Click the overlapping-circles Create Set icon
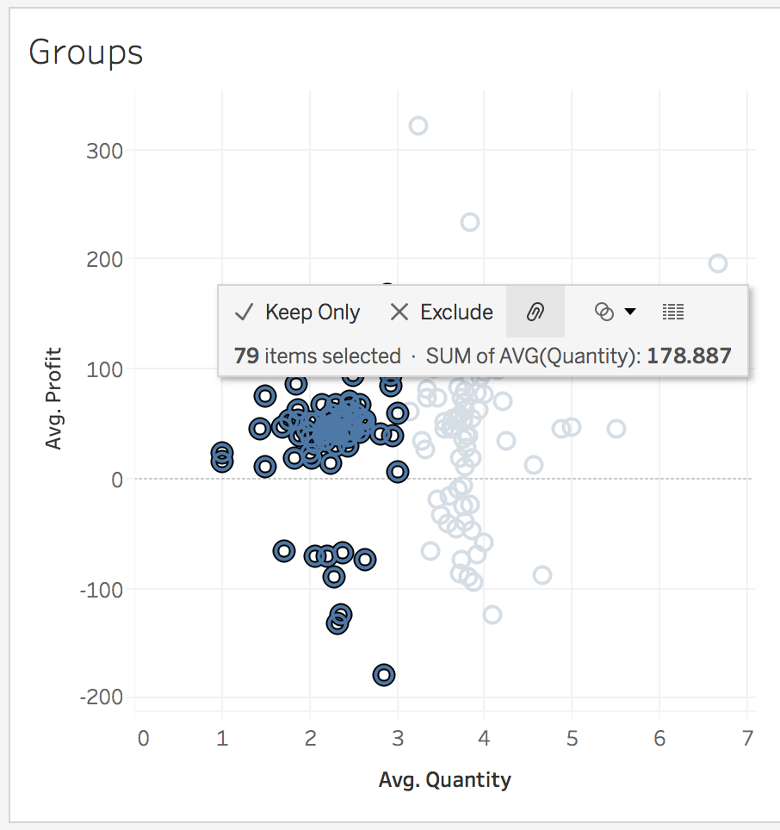The width and height of the screenshot is (780, 830). pyautogui.click(x=604, y=312)
